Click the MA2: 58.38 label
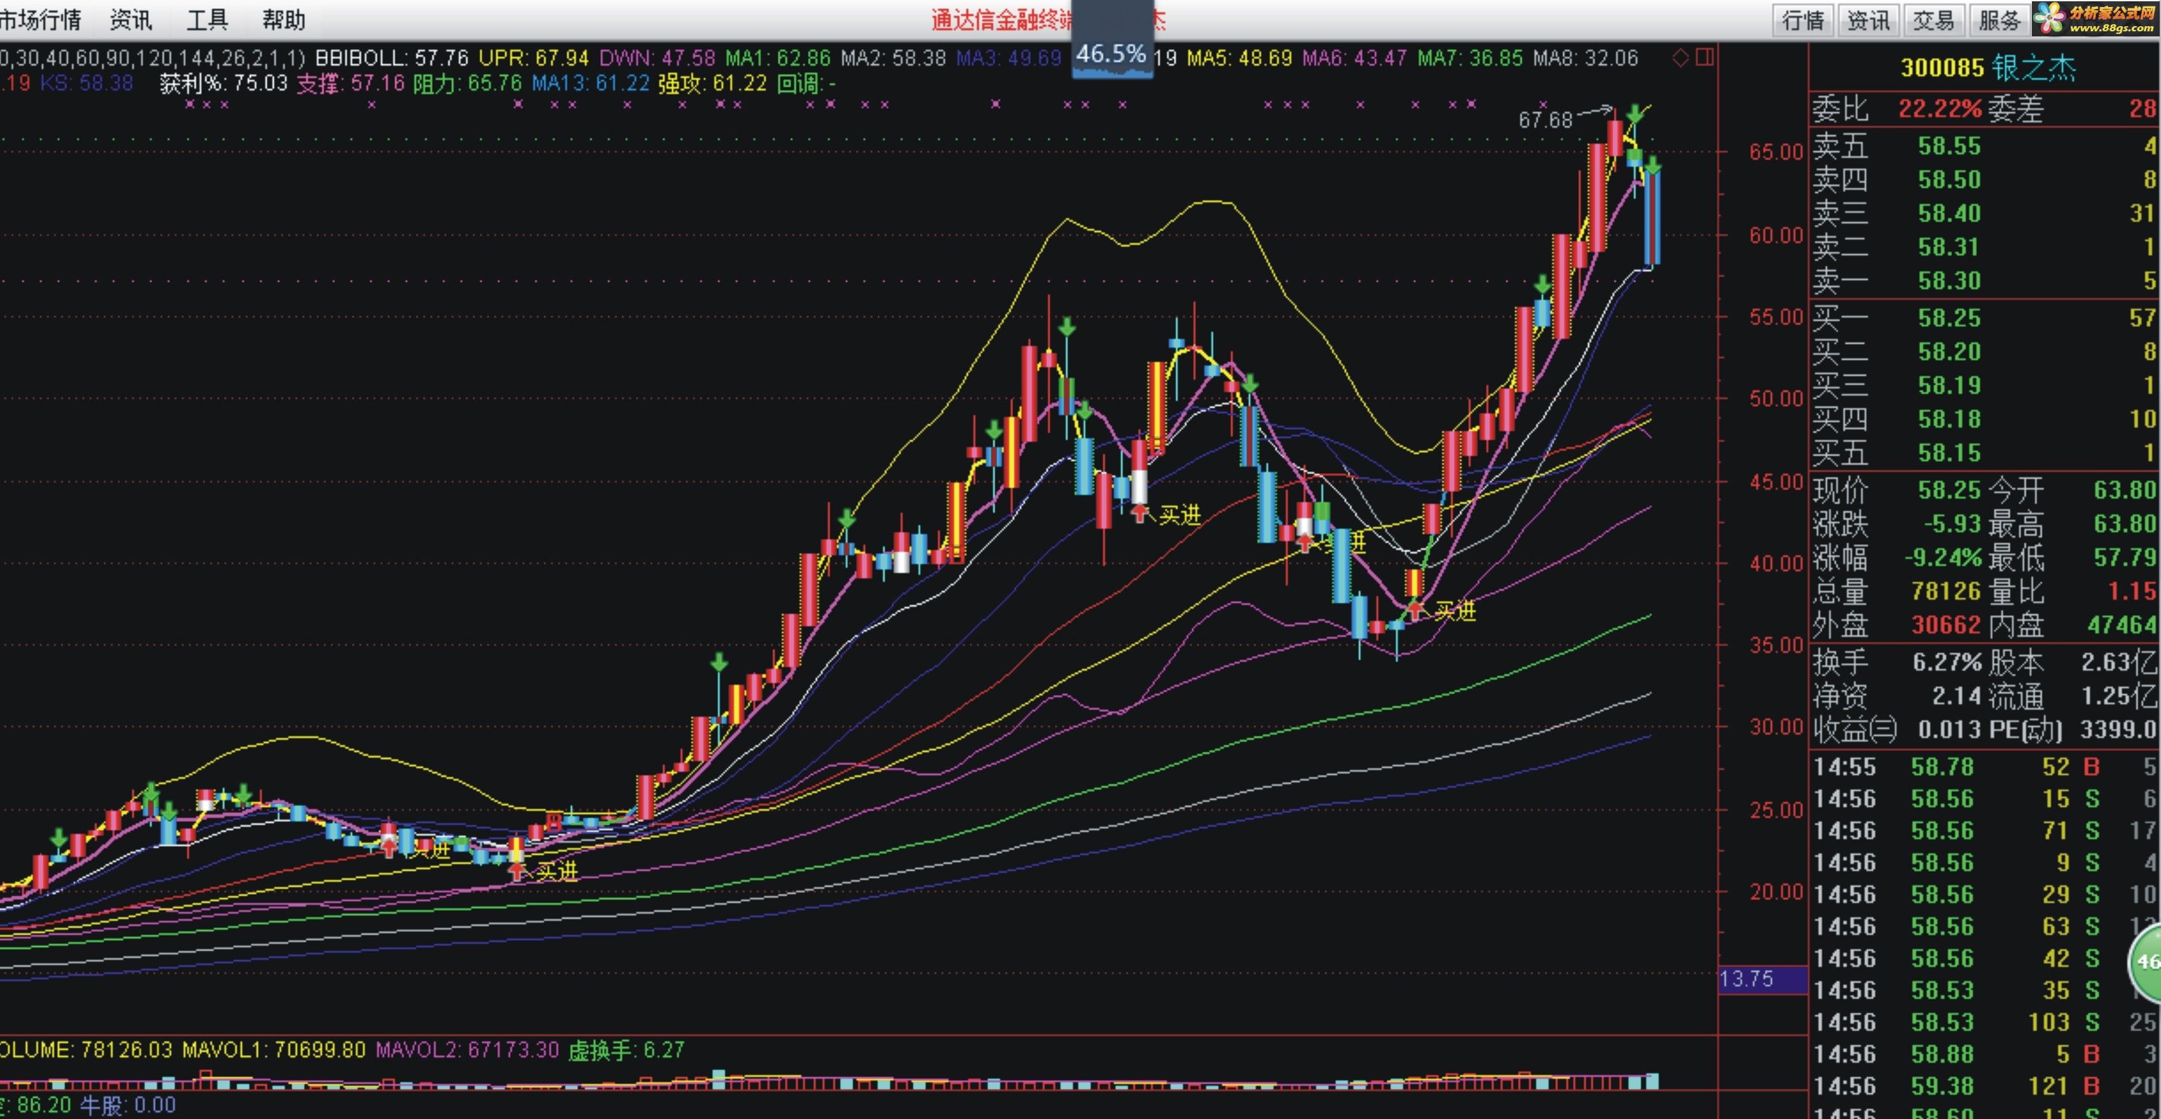The image size is (2161, 1119). (x=894, y=58)
